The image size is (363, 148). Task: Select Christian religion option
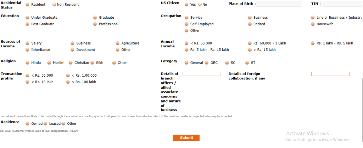coord(71,63)
